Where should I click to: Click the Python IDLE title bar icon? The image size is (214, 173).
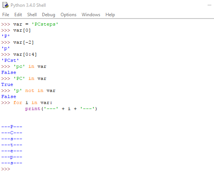click(x=6, y=5)
